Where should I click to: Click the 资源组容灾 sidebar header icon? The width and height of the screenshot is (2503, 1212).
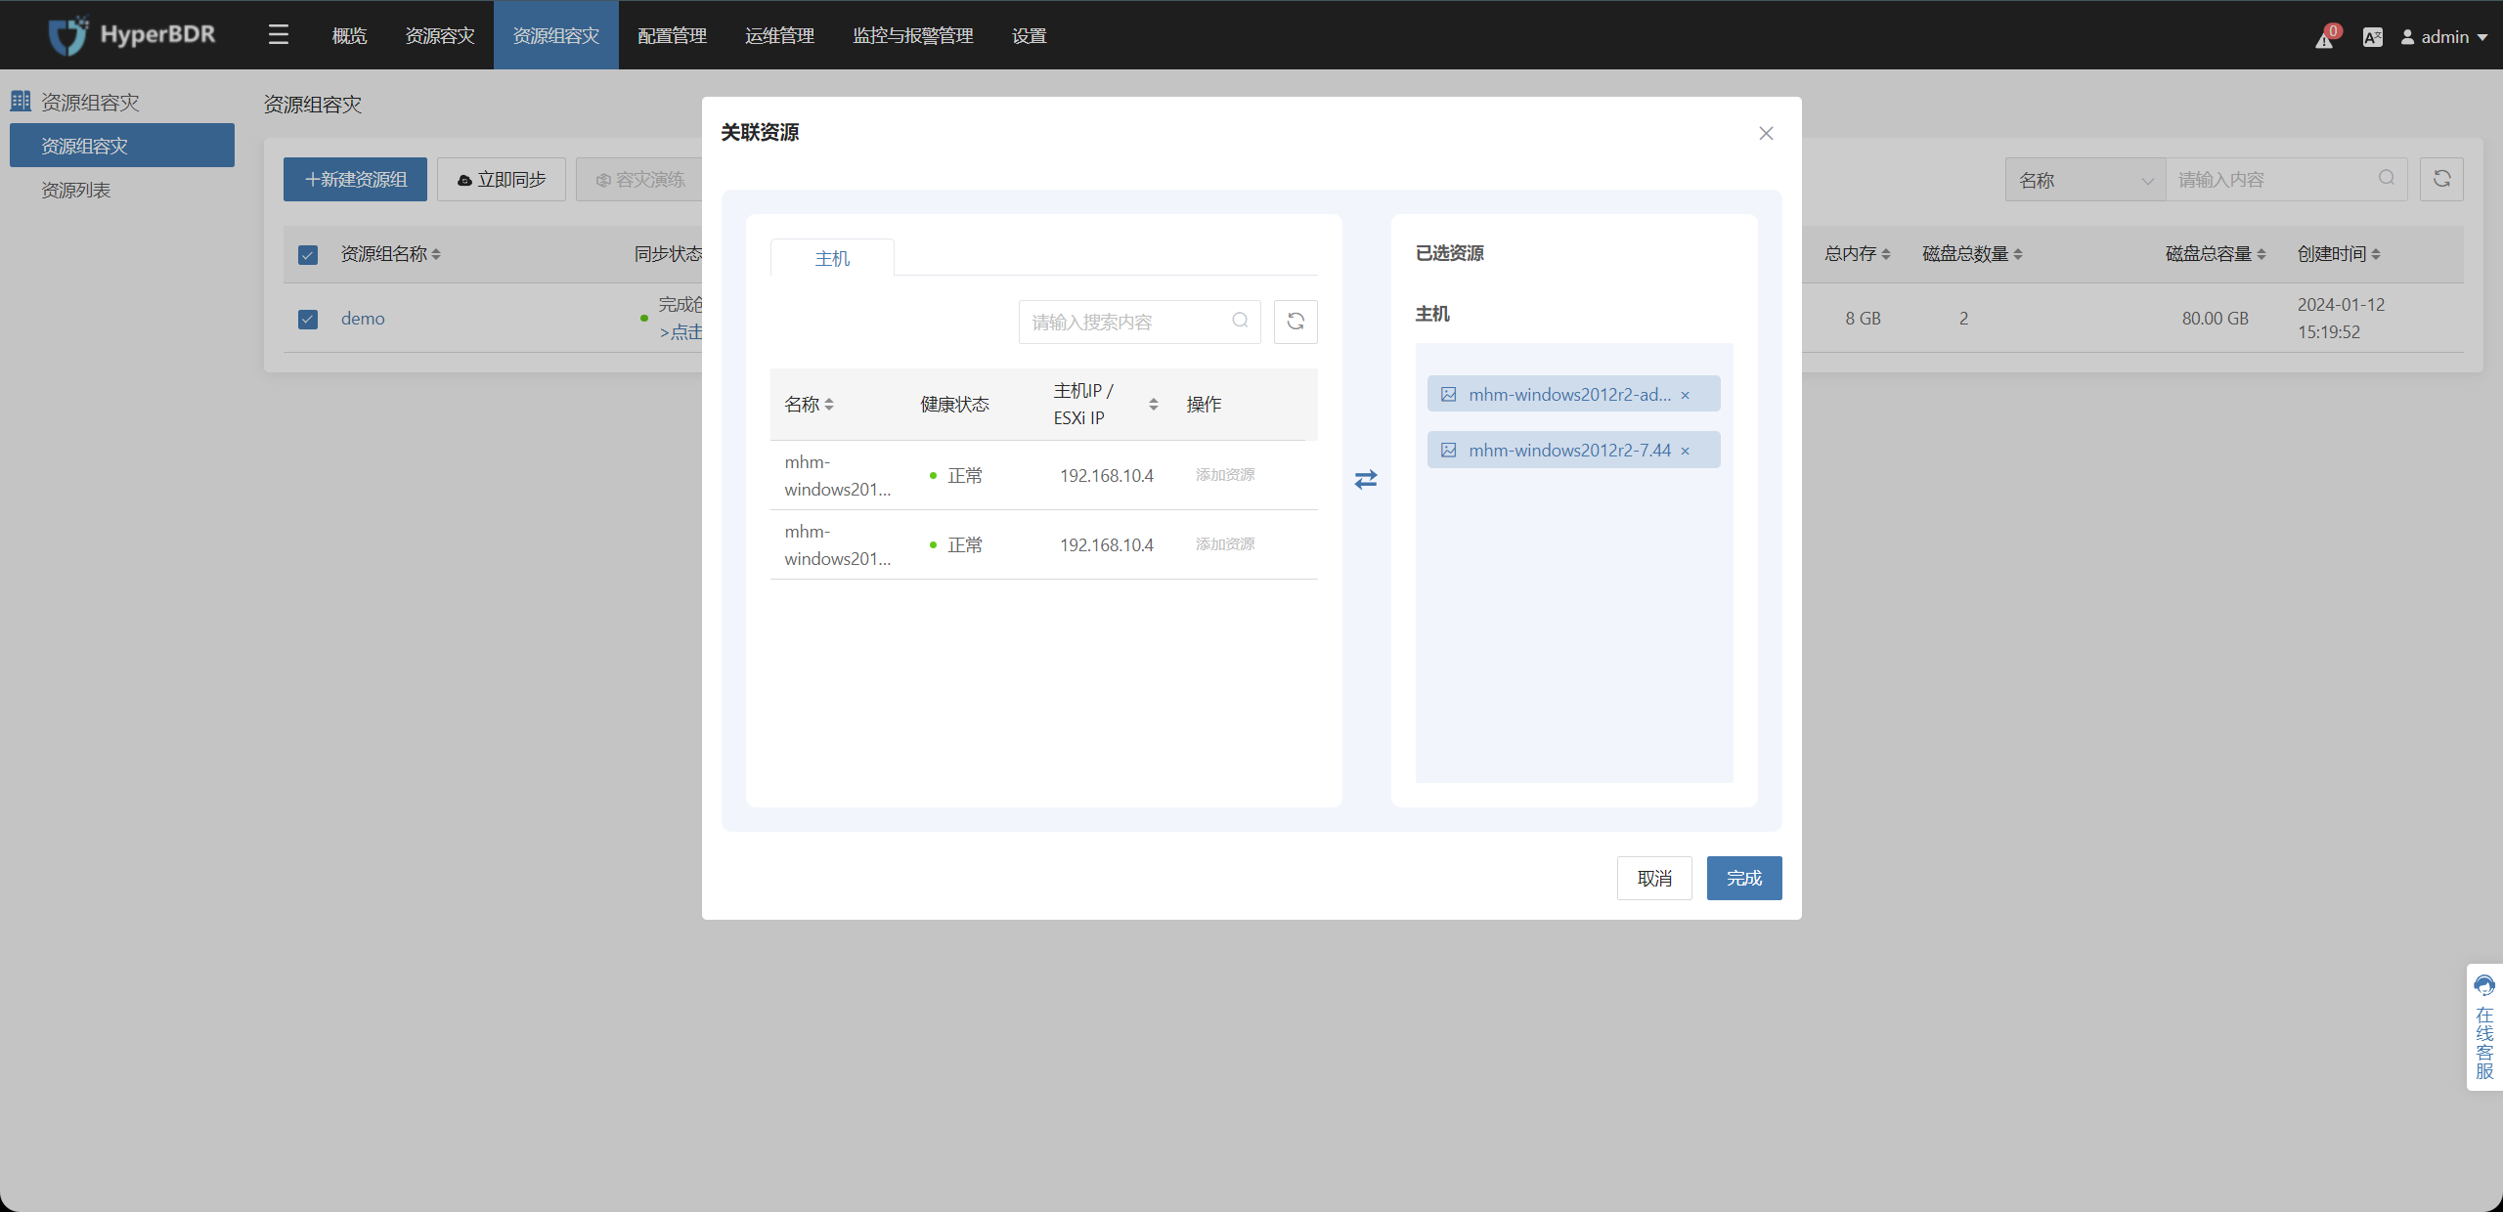(21, 102)
